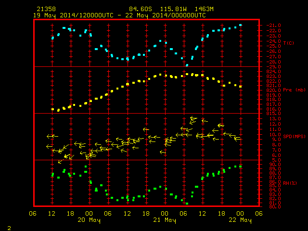The width and height of the screenshot is (308, 231).
Task: Click the 21 May date label
Action: point(165,220)
